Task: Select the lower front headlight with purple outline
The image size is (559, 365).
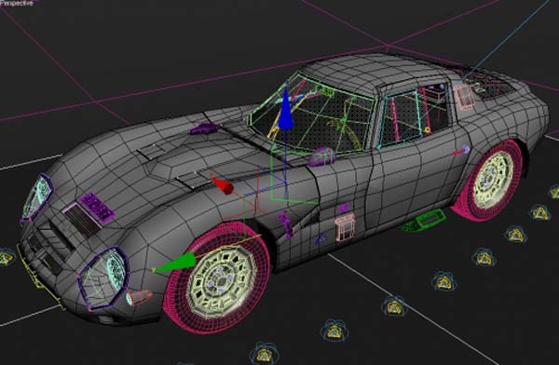Action: coord(103,278)
